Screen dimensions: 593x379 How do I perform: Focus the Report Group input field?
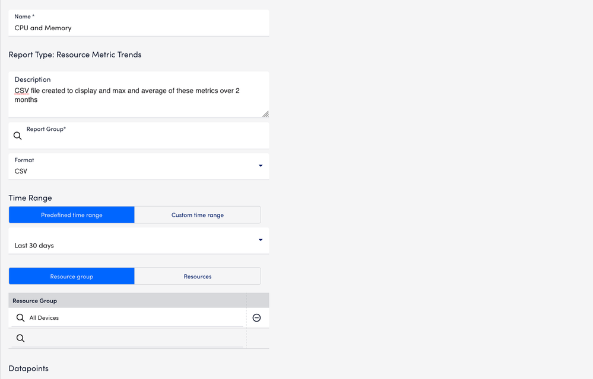pos(139,136)
